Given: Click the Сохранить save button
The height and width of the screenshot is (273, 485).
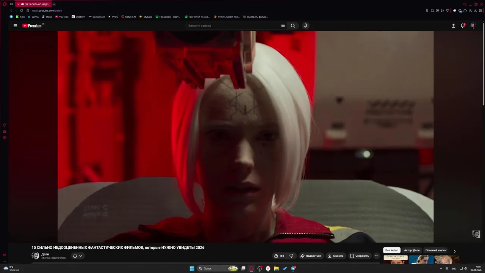Looking at the screenshot, I should [360, 256].
